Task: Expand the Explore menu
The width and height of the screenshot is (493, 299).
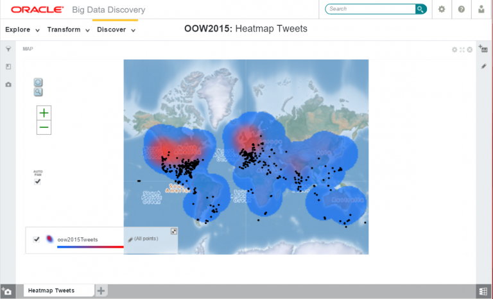Action: tap(22, 30)
